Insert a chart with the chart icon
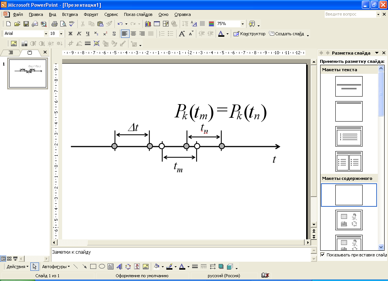The height and width of the screenshot is (281, 388). [148, 24]
